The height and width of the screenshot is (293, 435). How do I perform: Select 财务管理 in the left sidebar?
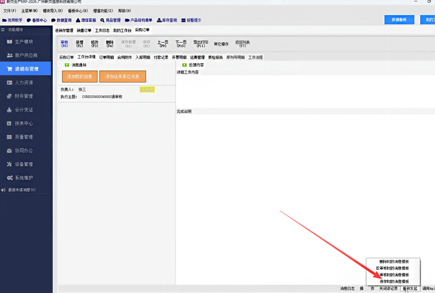tap(25, 96)
